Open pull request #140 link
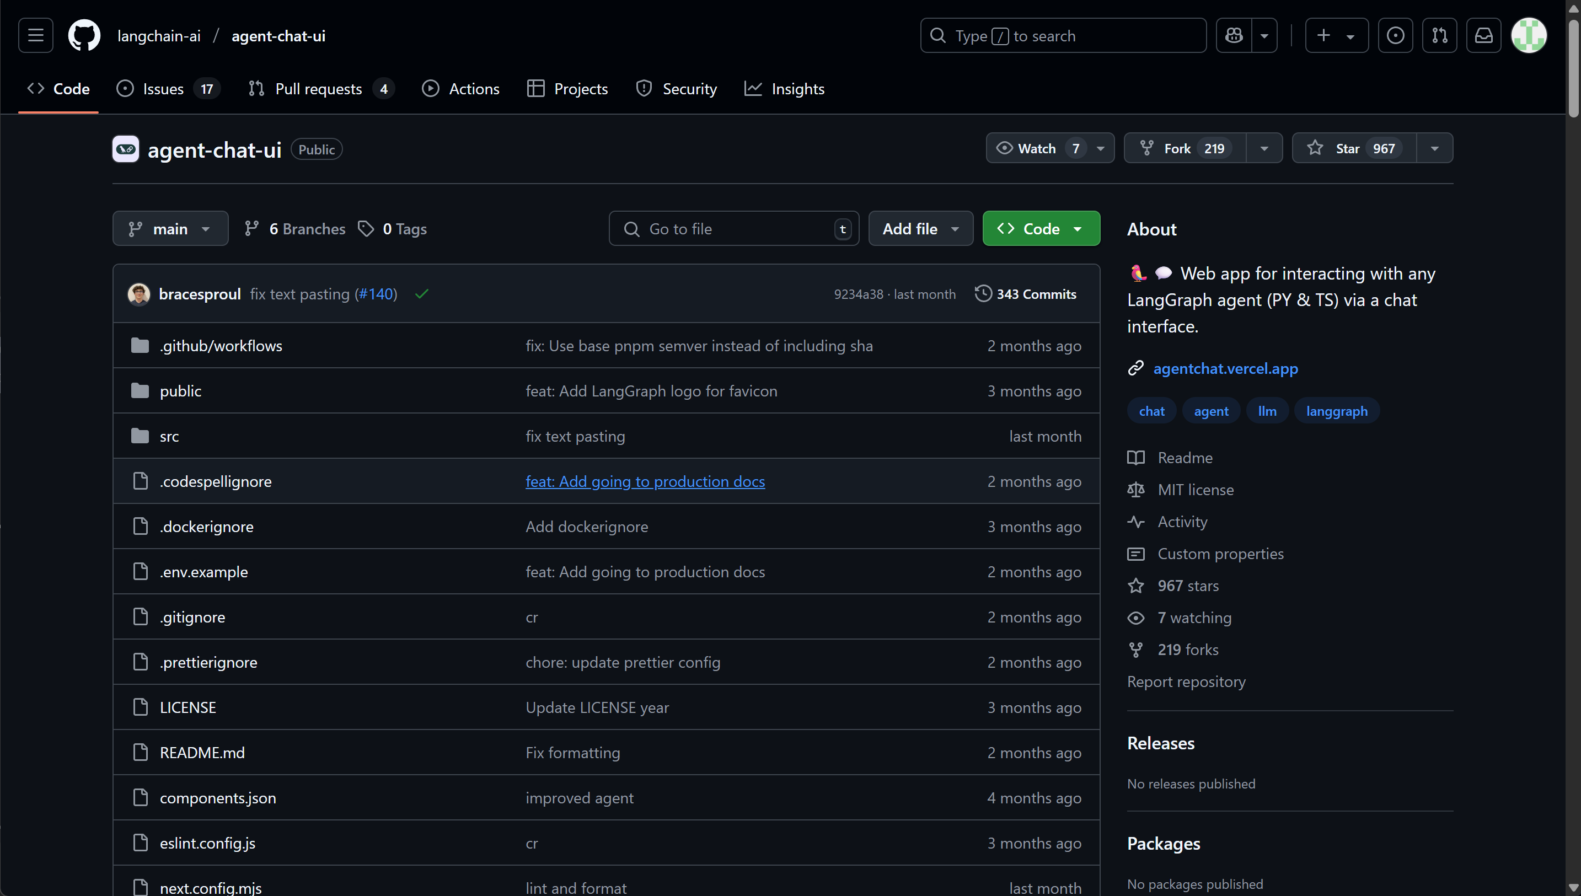 point(376,294)
